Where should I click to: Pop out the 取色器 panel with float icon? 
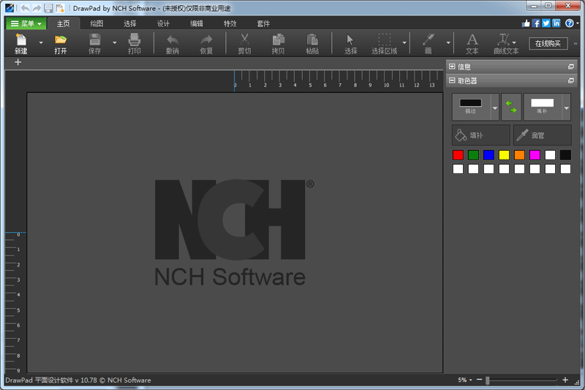(x=571, y=80)
